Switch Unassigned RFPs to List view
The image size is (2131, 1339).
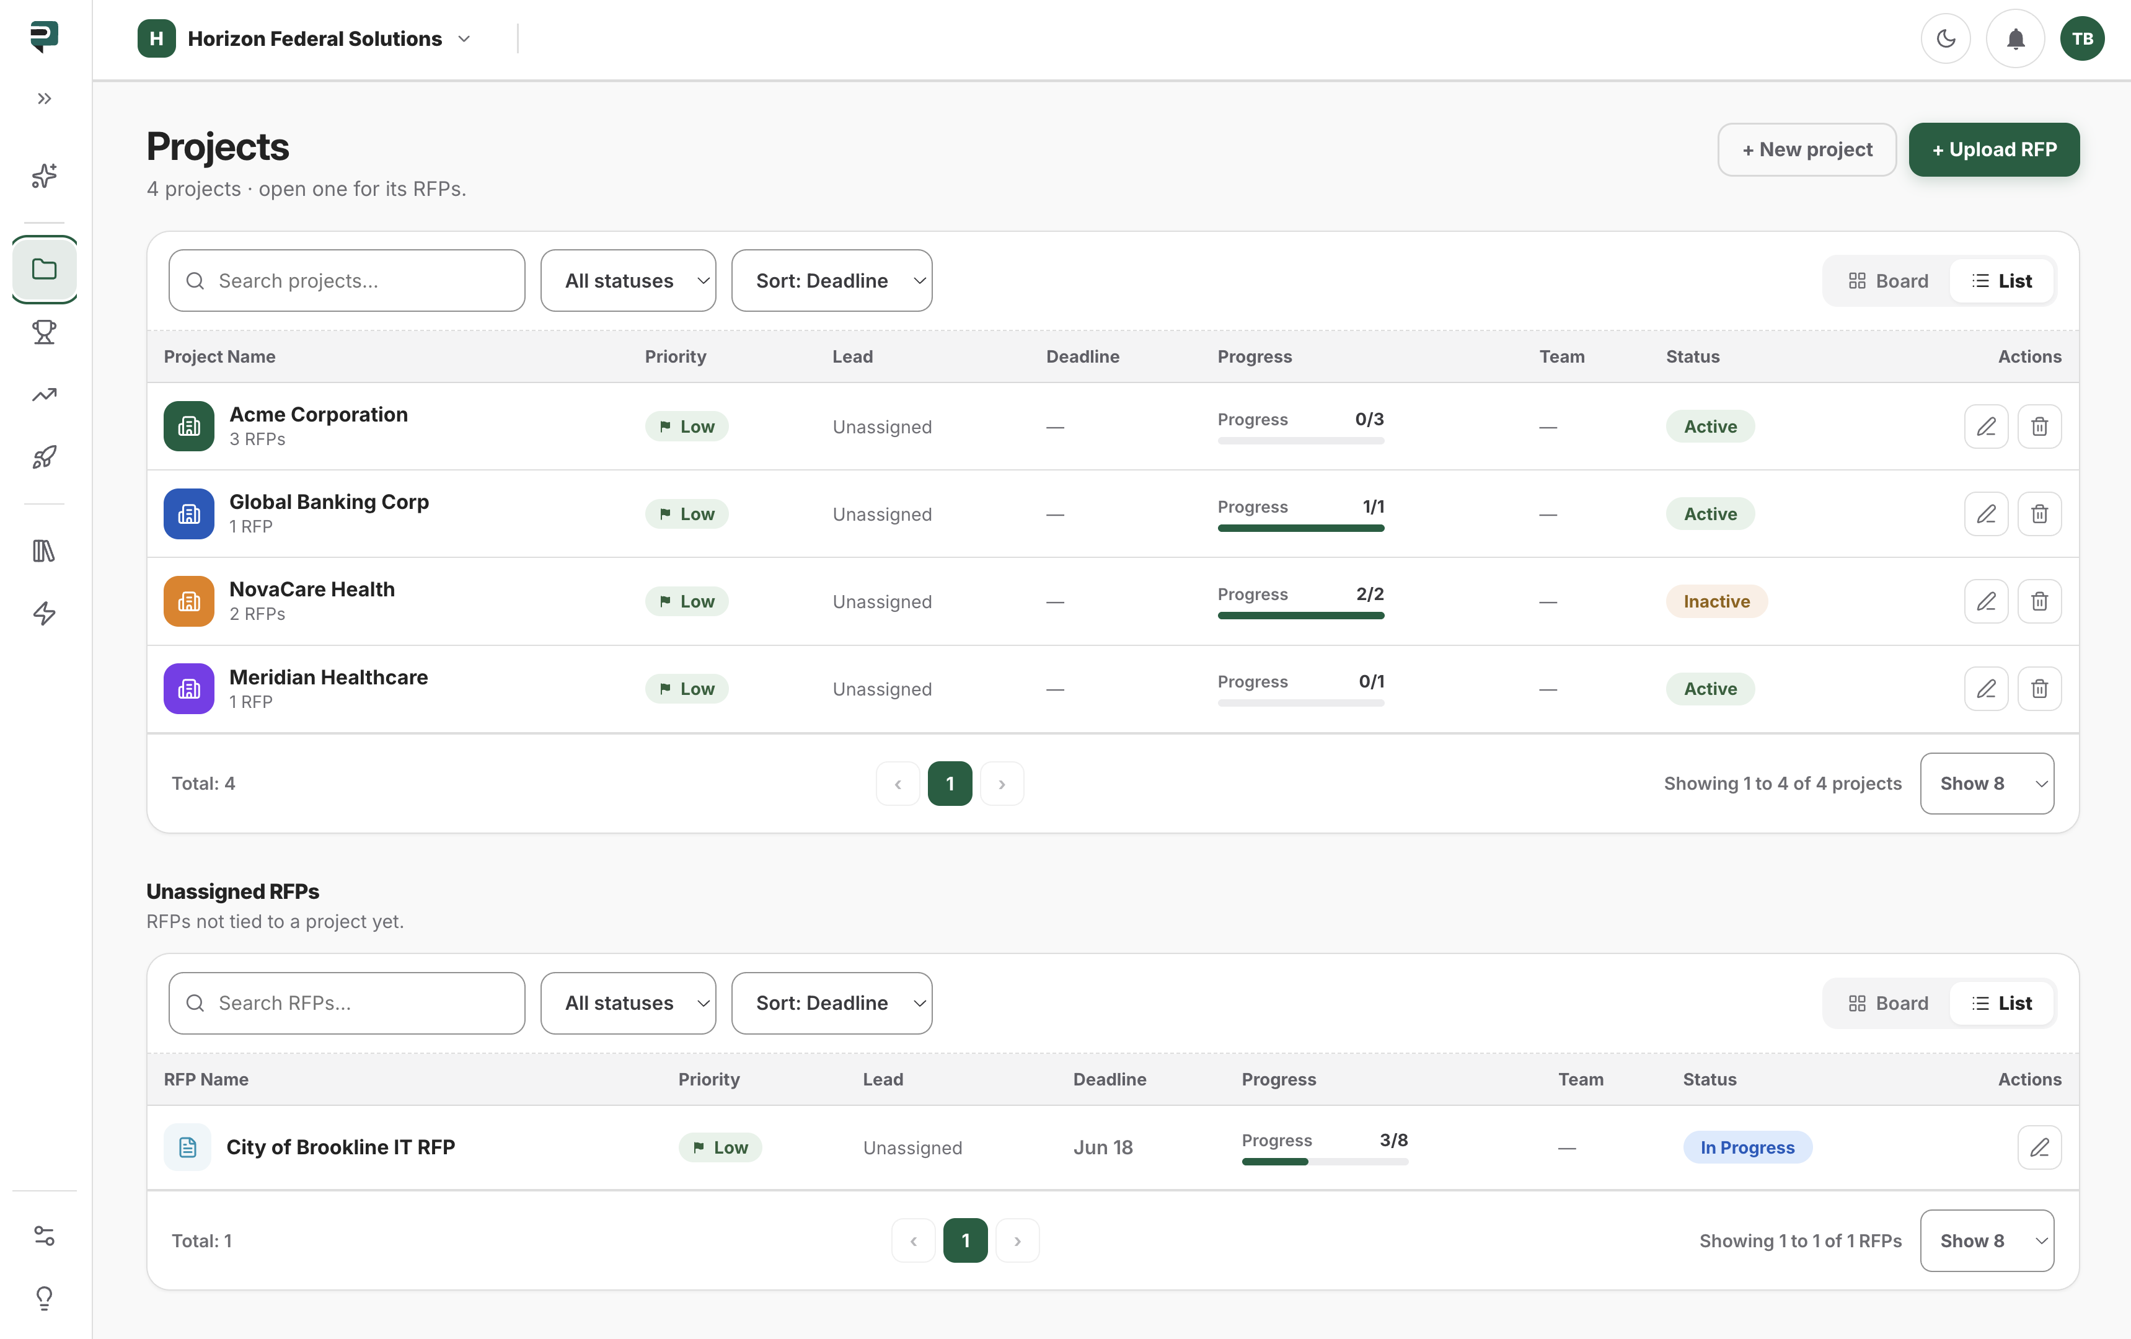2002,1003
